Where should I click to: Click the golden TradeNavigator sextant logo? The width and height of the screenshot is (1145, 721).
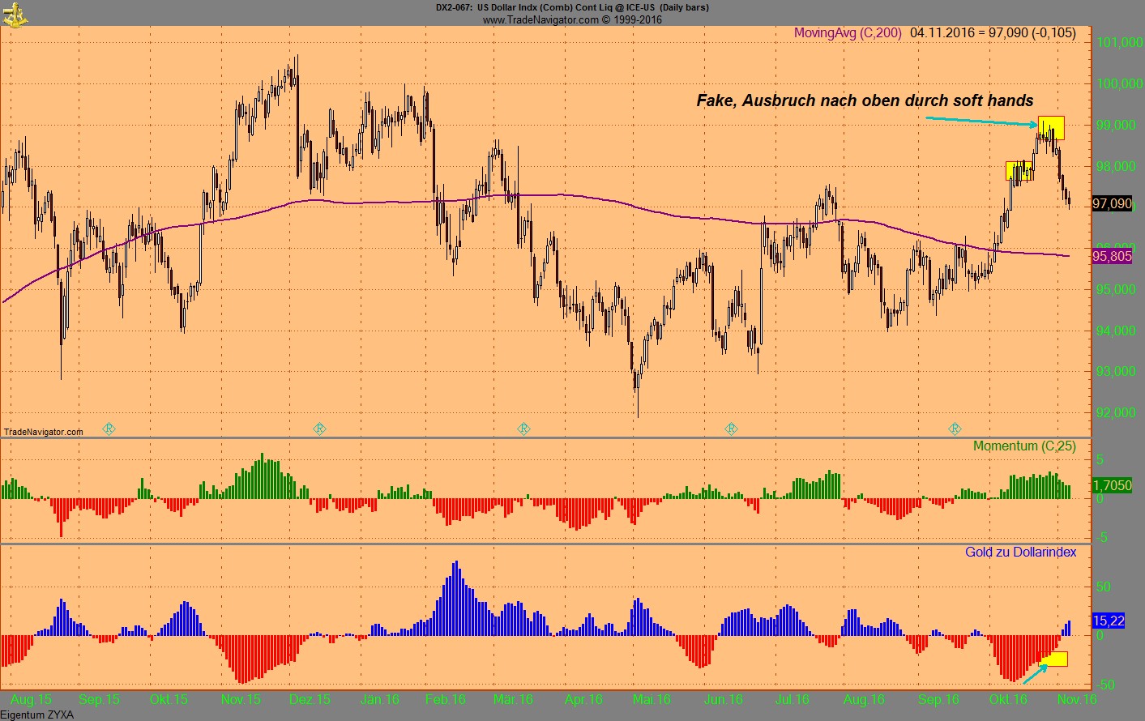point(15,13)
